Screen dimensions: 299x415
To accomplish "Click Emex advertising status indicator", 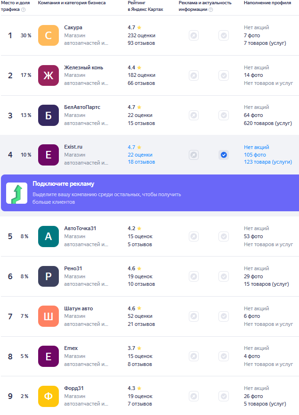I will point(194,356).
